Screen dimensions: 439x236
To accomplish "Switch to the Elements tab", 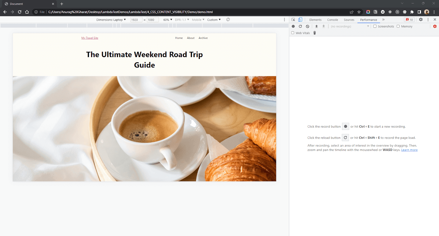I will [x=315, y=20].
